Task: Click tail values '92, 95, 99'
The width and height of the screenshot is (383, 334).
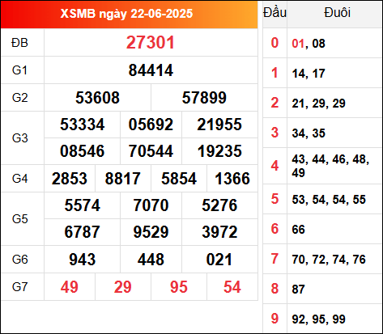Action: [319, 319]
